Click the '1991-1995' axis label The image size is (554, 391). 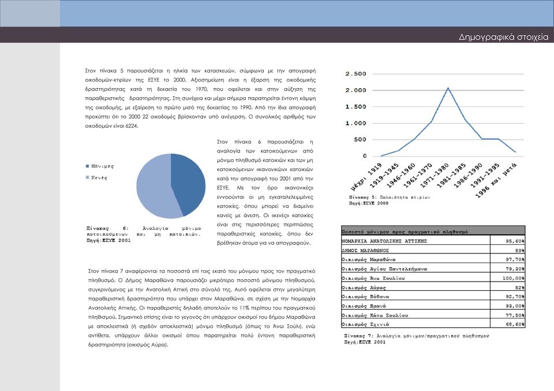tap(485, 175)
